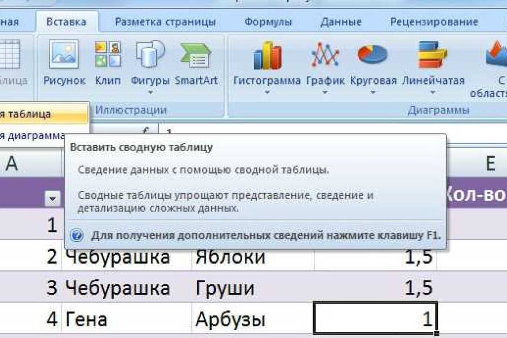Select the cell containing Арбузы
The height and width of the screenshot is (338, 507).
tap(252, 320)
